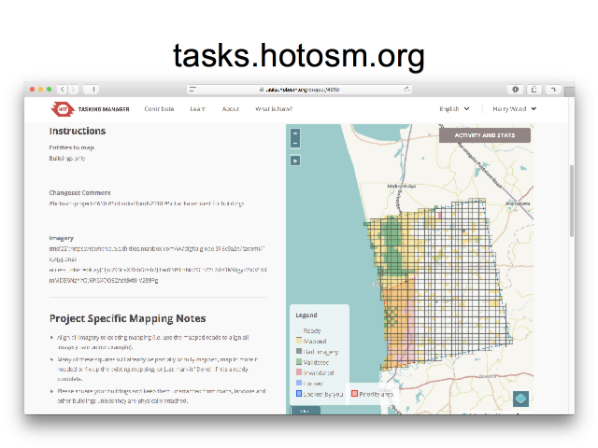
Task: Reload the page with the refresh icon
Action: [x=406, y=90]
